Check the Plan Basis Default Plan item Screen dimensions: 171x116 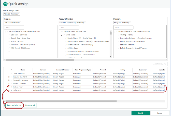tap(9, 45)
